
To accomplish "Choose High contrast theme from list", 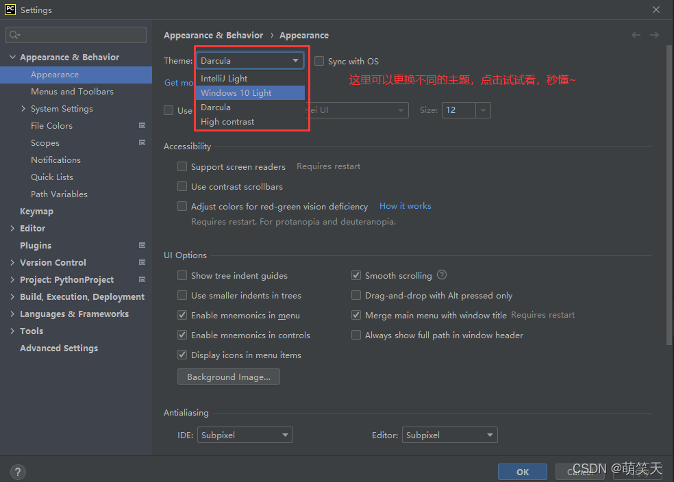I will (227, 122).
